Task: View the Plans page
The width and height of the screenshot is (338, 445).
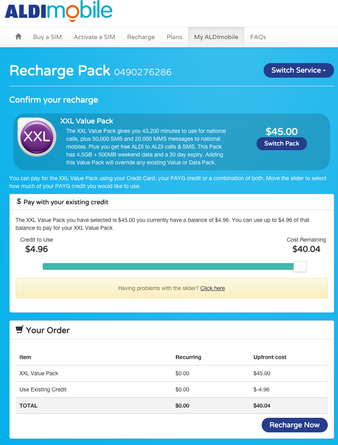Action: (174, 37)
